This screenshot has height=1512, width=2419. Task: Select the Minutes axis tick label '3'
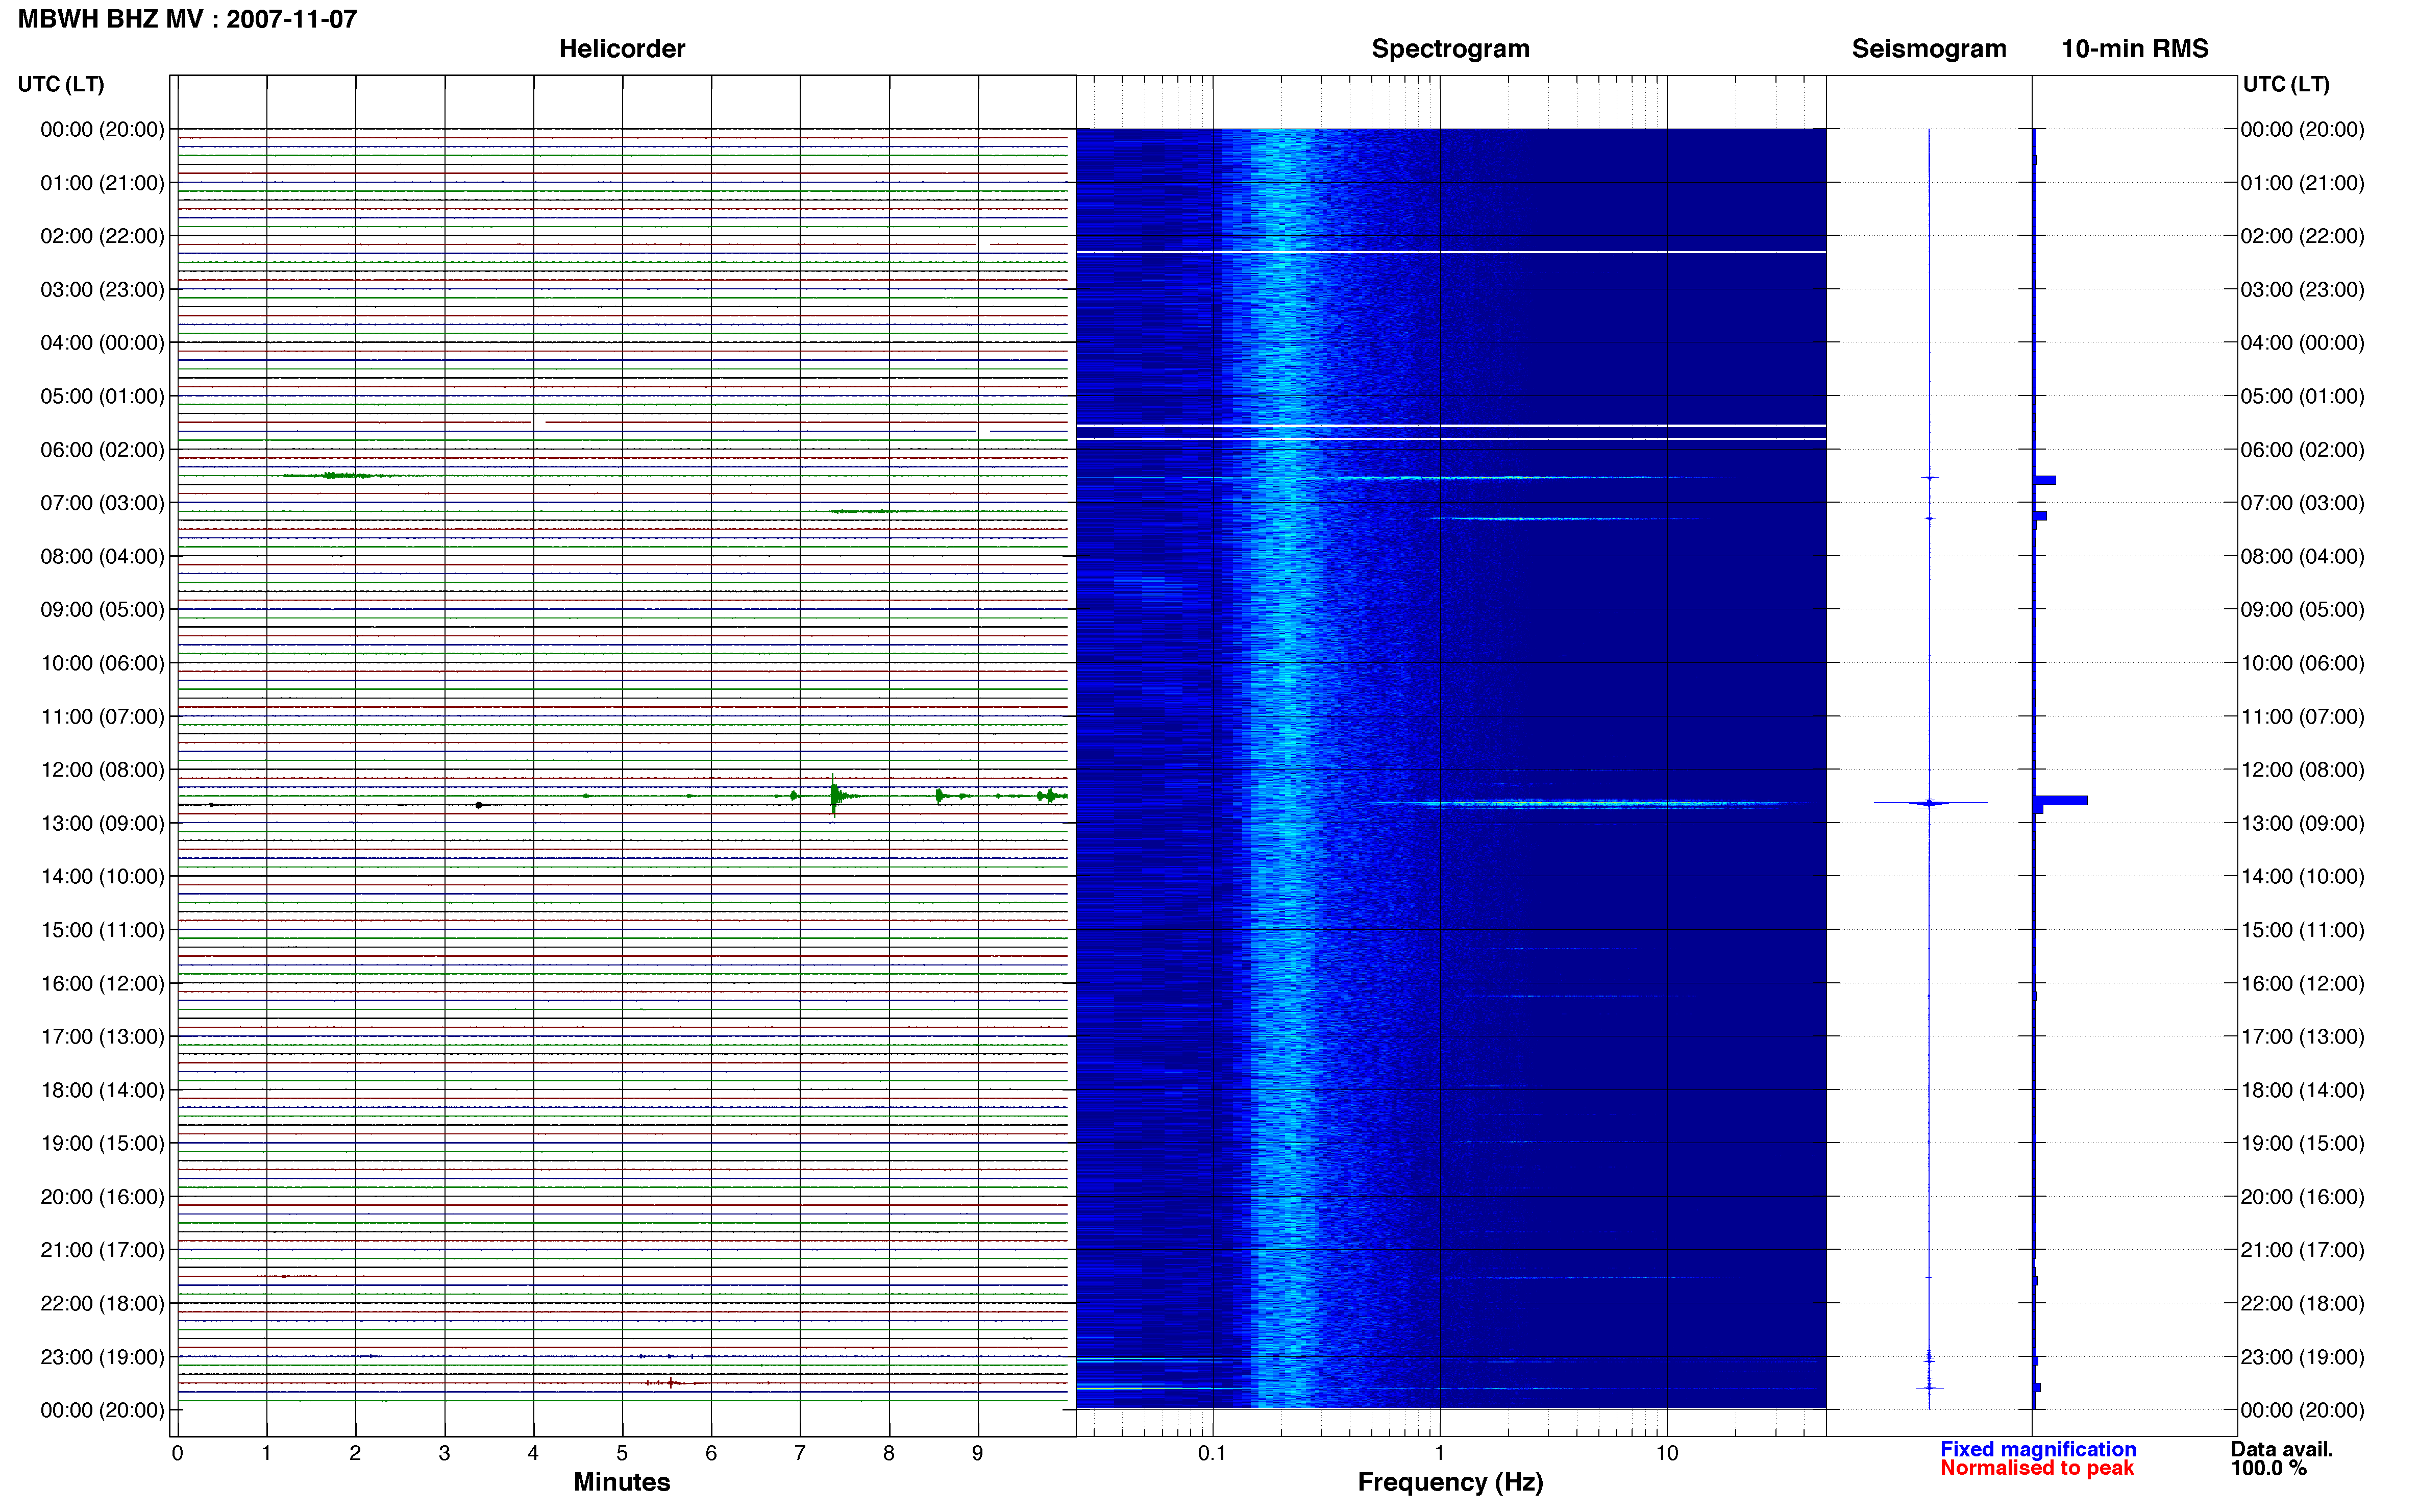[444, 1453]
